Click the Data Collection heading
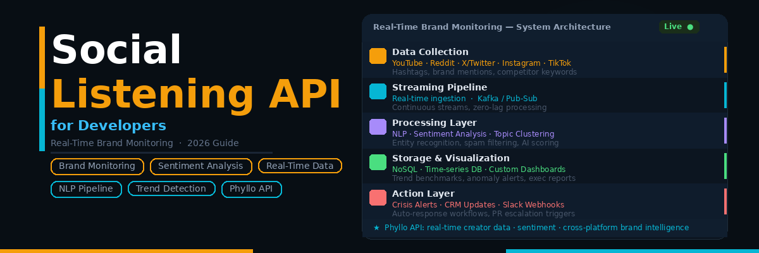 tap(430, 52)
